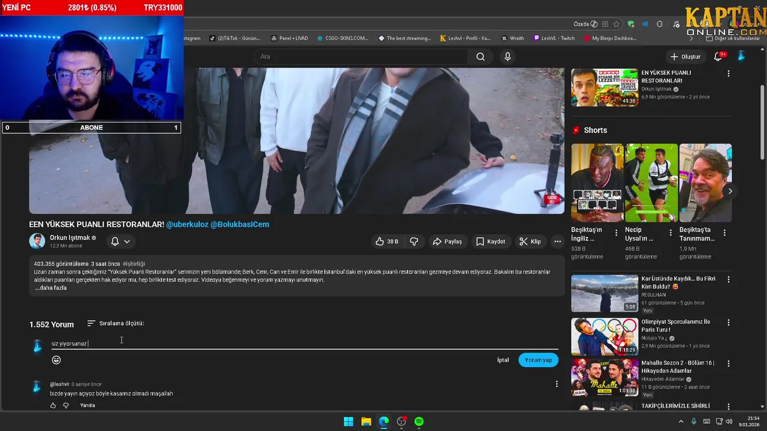The width and height of the screenshot is (767, 431).
Task: Dislike the video with thumbs-down button
Action: tap(413, 241)
